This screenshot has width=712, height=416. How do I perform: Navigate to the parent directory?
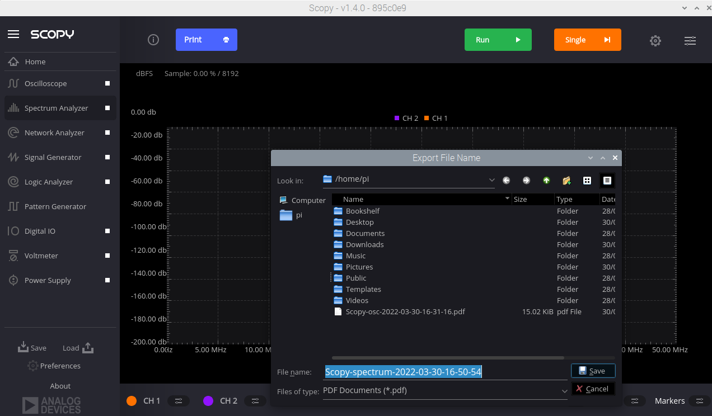pyautogui.click(x=546, y=180)
